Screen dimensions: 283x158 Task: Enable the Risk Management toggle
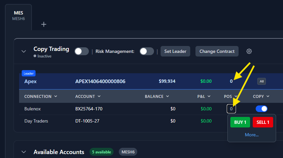(146, 51)
